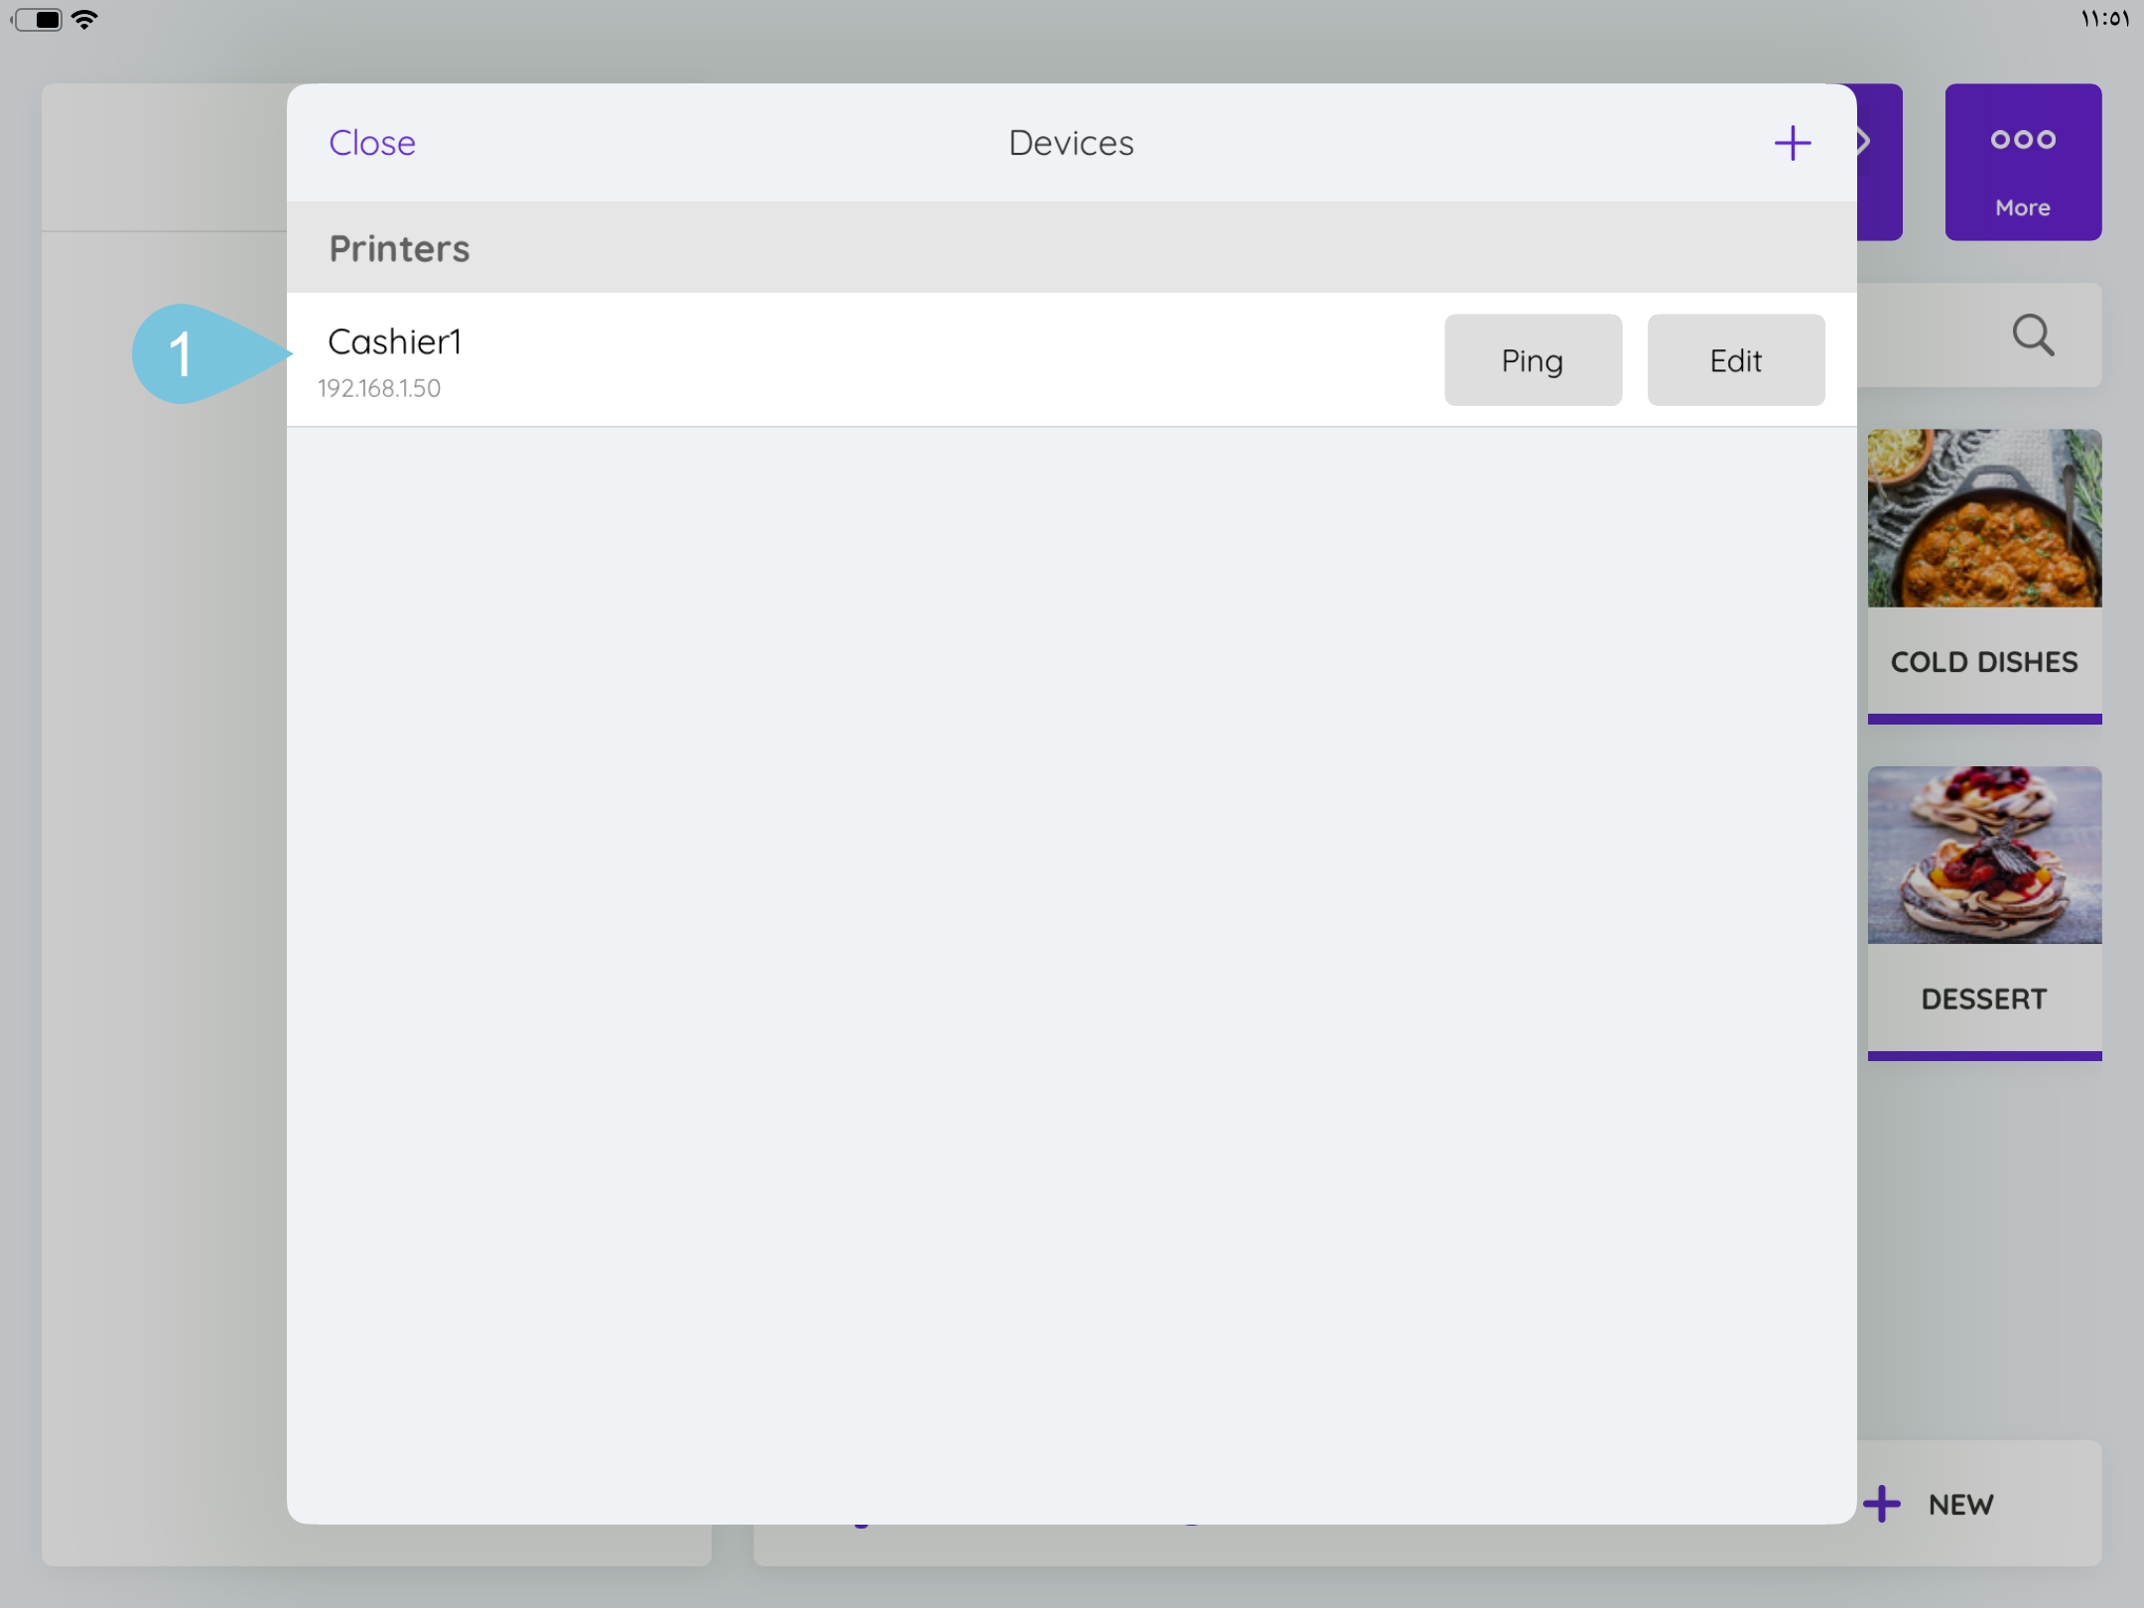The image size is (2144, 1608).
Task: Ping the Cashier1 printer
Action: click(1532, 360)
